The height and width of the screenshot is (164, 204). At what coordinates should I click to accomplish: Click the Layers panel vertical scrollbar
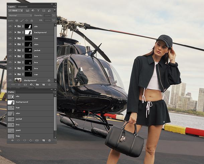(55, 53)
